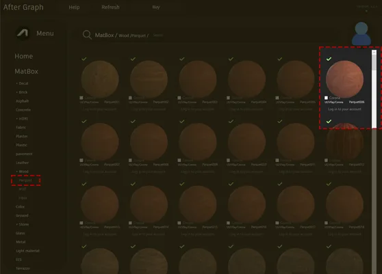Click the search magnifier icon

coord(87,35)
